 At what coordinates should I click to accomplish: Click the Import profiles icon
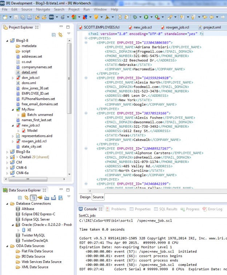point(47,198)
